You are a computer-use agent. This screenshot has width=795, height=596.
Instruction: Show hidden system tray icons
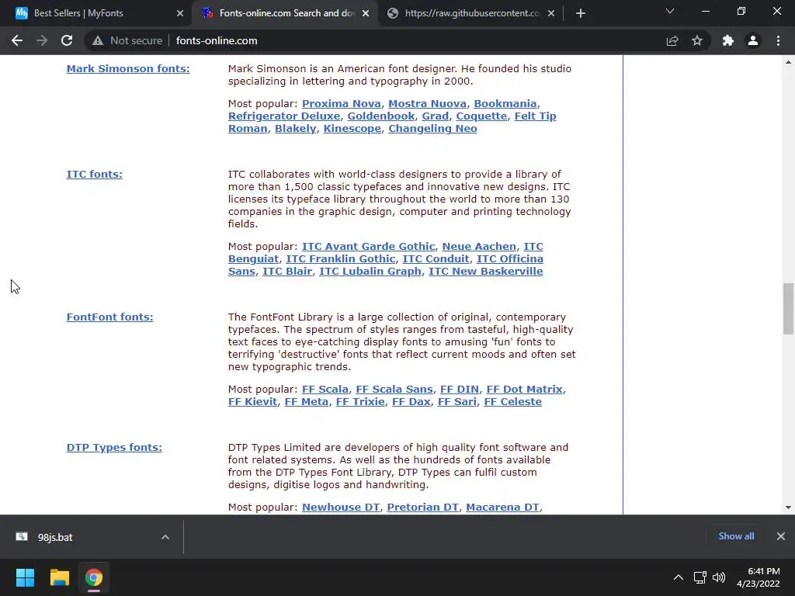point(679,577)
